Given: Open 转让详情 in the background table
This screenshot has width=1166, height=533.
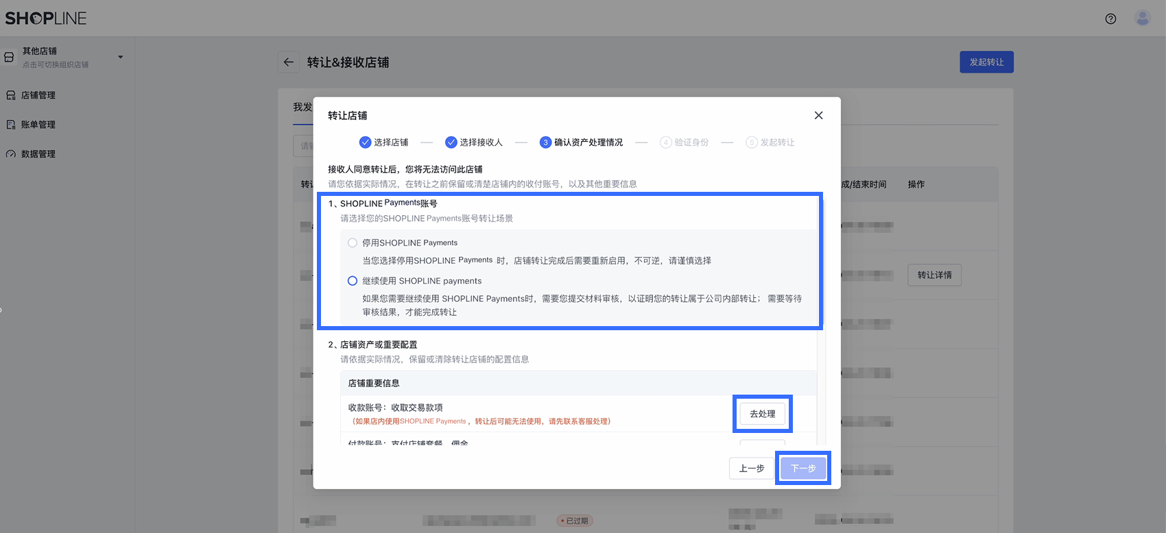Looking at the screenshot, I should 934,275.
